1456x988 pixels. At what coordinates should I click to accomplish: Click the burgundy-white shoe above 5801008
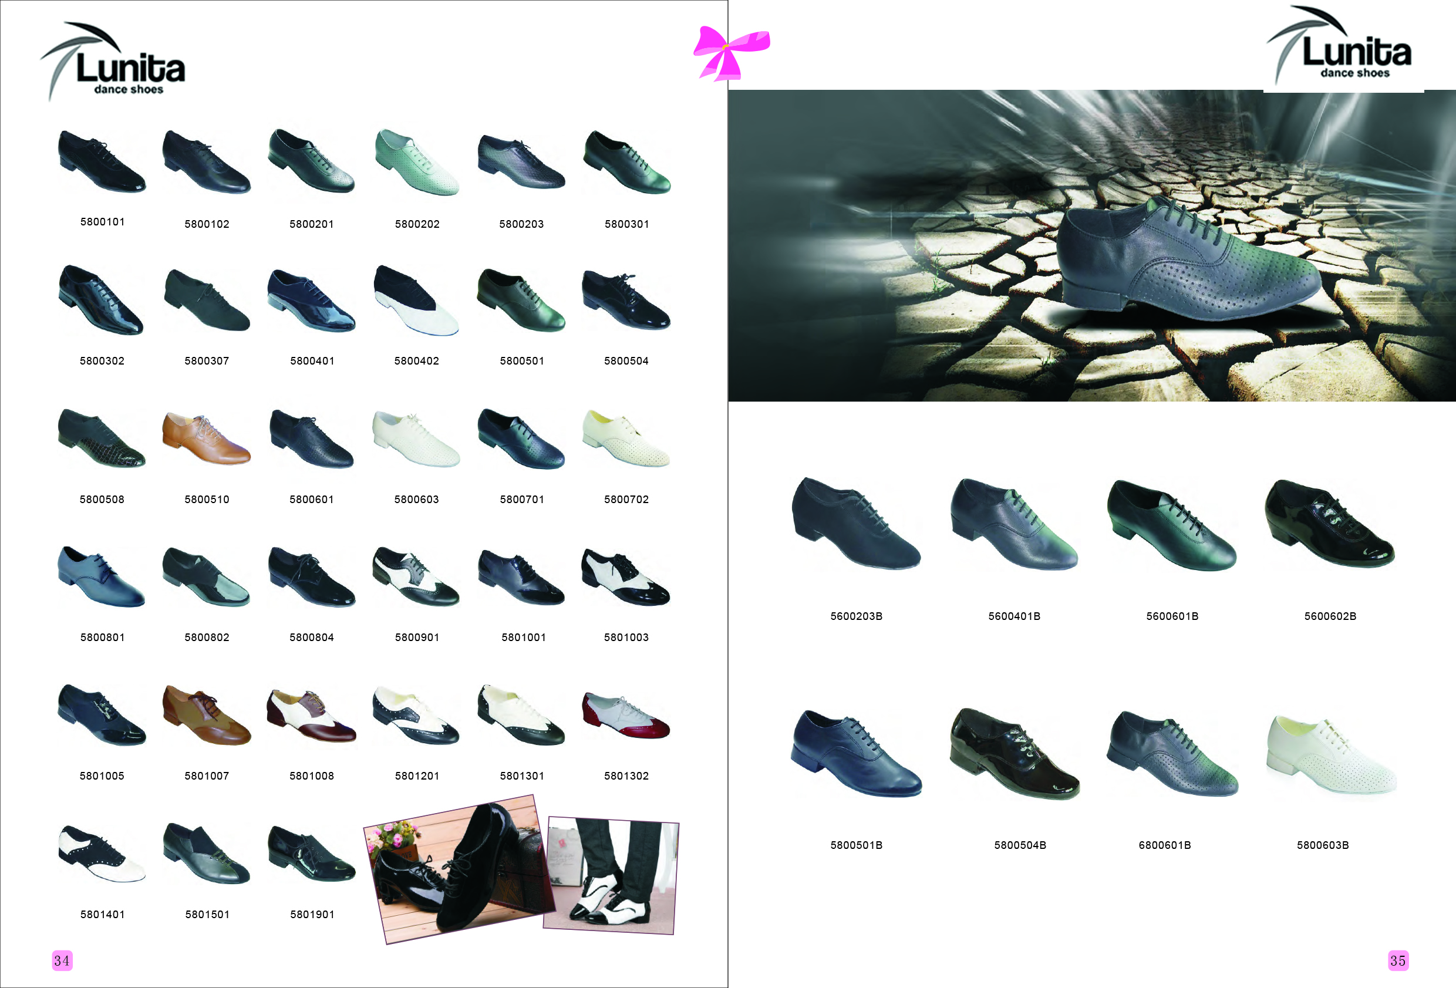311,716
